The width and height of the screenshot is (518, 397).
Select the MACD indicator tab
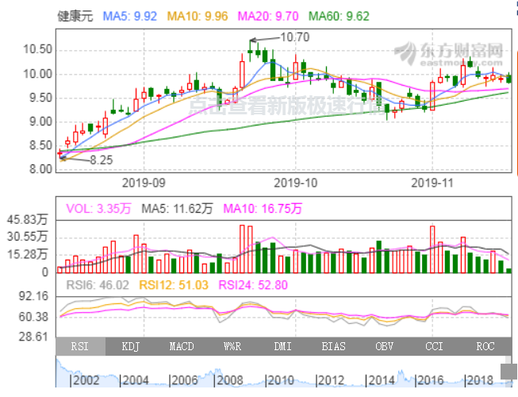[181, 347]
